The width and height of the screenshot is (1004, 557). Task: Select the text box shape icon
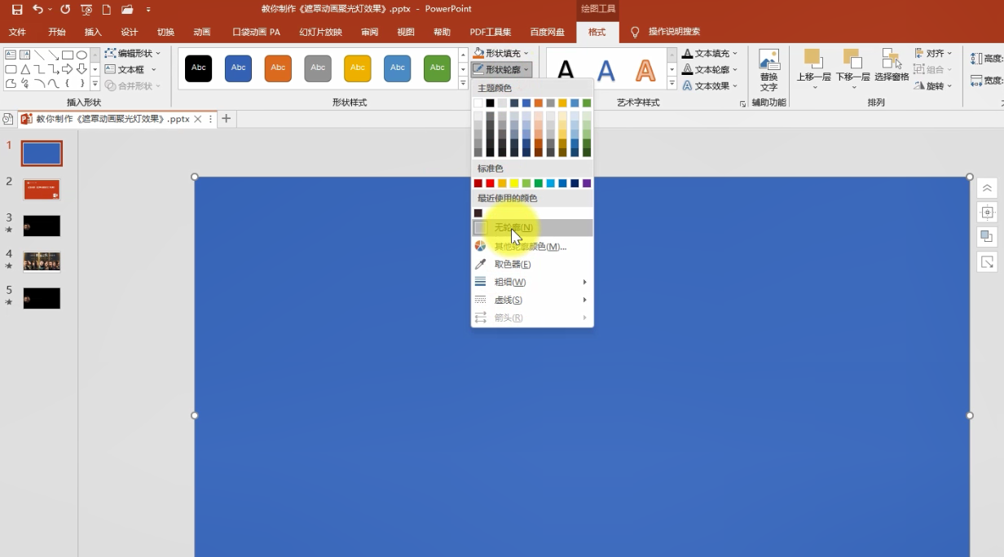pyautogui.click(x=11, y=55)
